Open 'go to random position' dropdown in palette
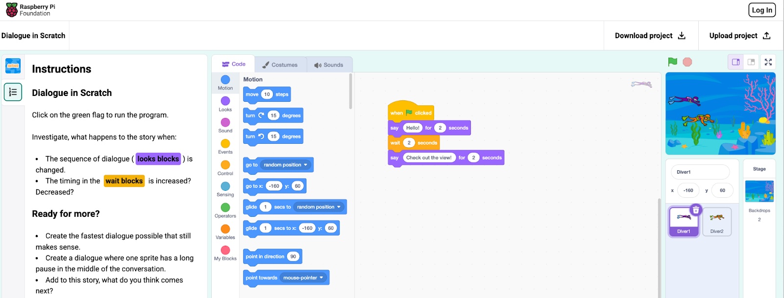 [286, 165]
